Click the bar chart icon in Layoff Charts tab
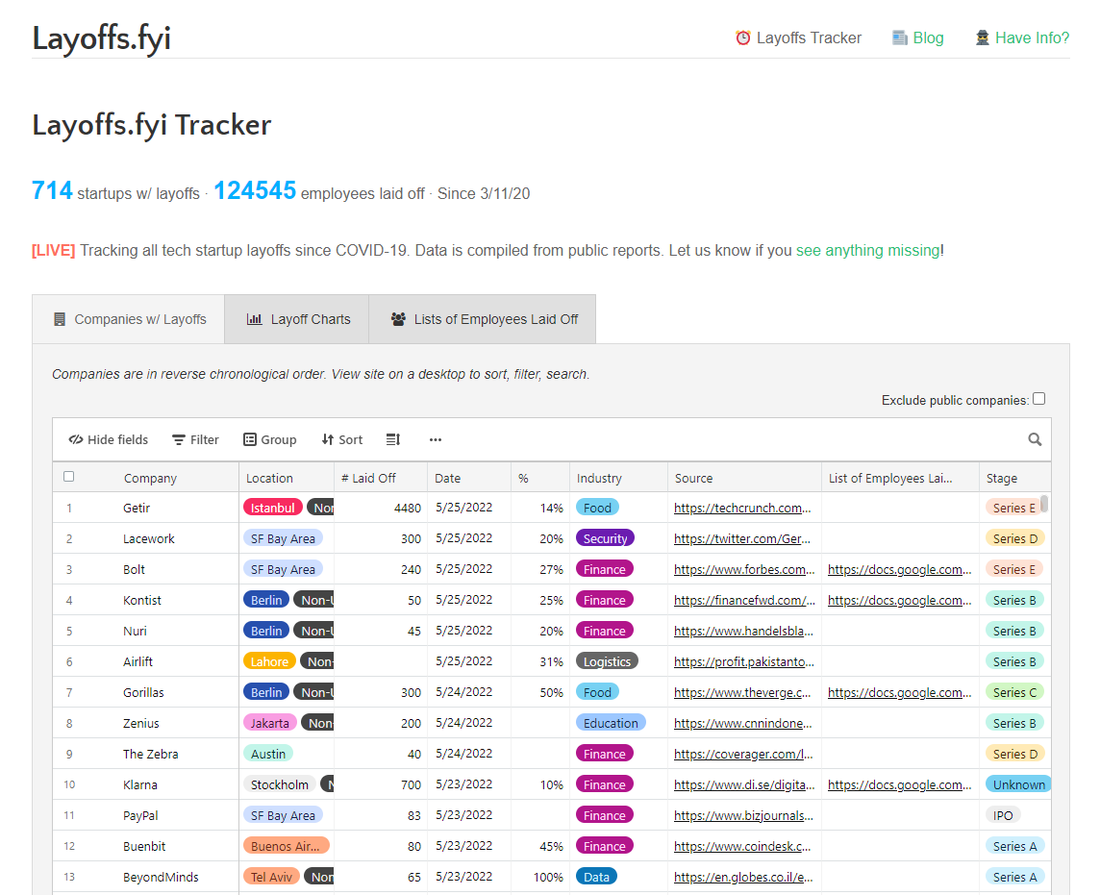Viewport: 1100px width, 895px height. (254, 319)
